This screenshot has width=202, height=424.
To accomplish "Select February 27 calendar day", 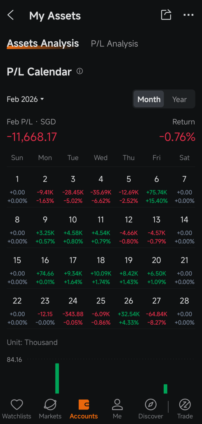I will (x=157, y=311).
